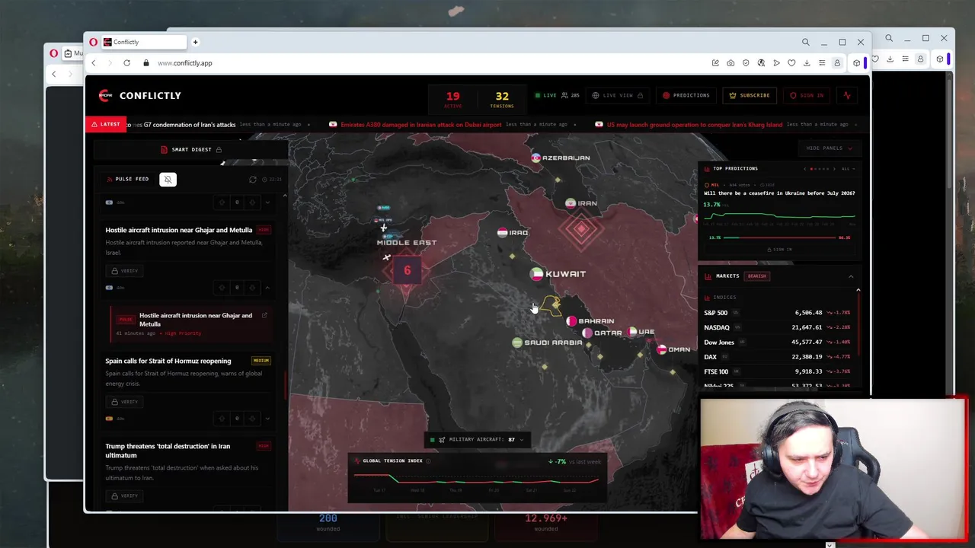Click the edit page icon in the address bar
This screenshot has height=548, width=975.
(715, 63)
